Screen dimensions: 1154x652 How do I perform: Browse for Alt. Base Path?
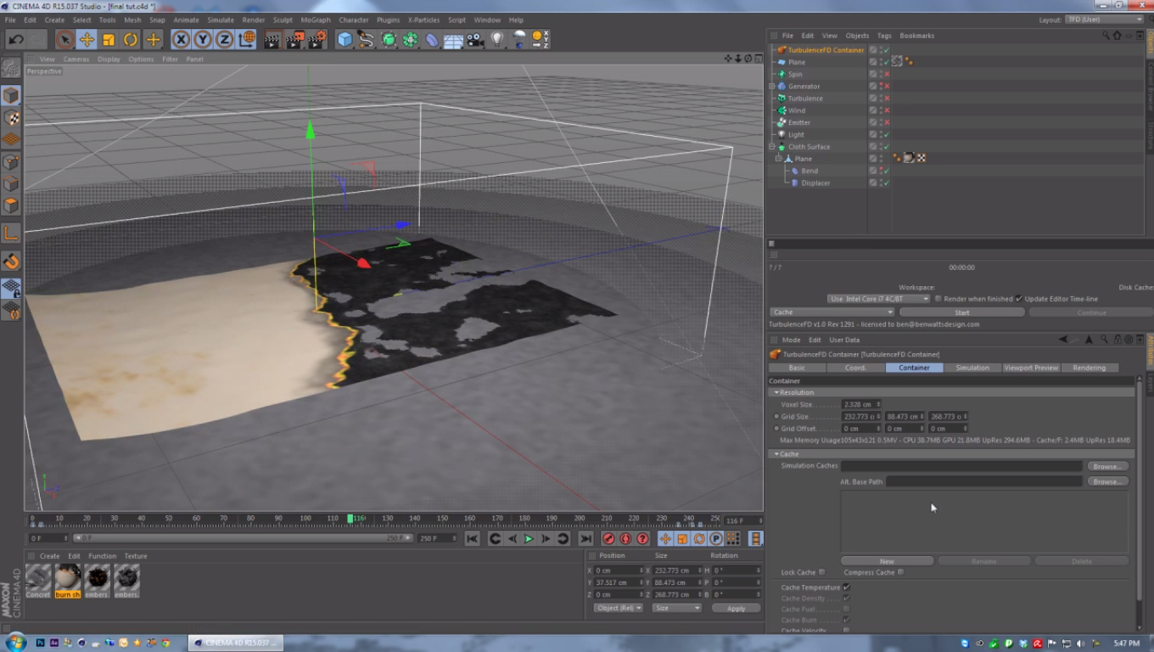pos(1107,481)
